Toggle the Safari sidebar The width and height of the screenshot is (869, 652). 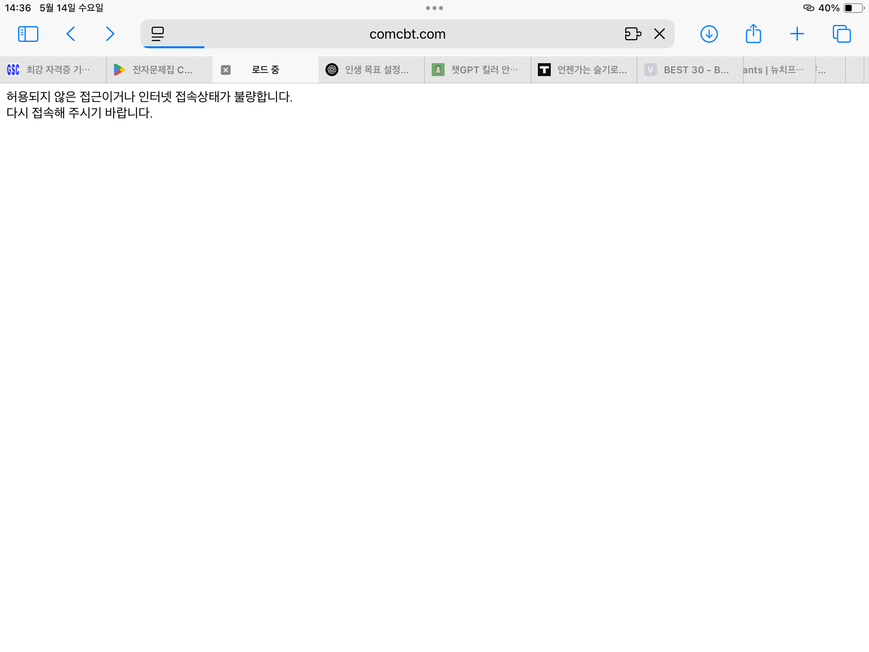(28, 34)
